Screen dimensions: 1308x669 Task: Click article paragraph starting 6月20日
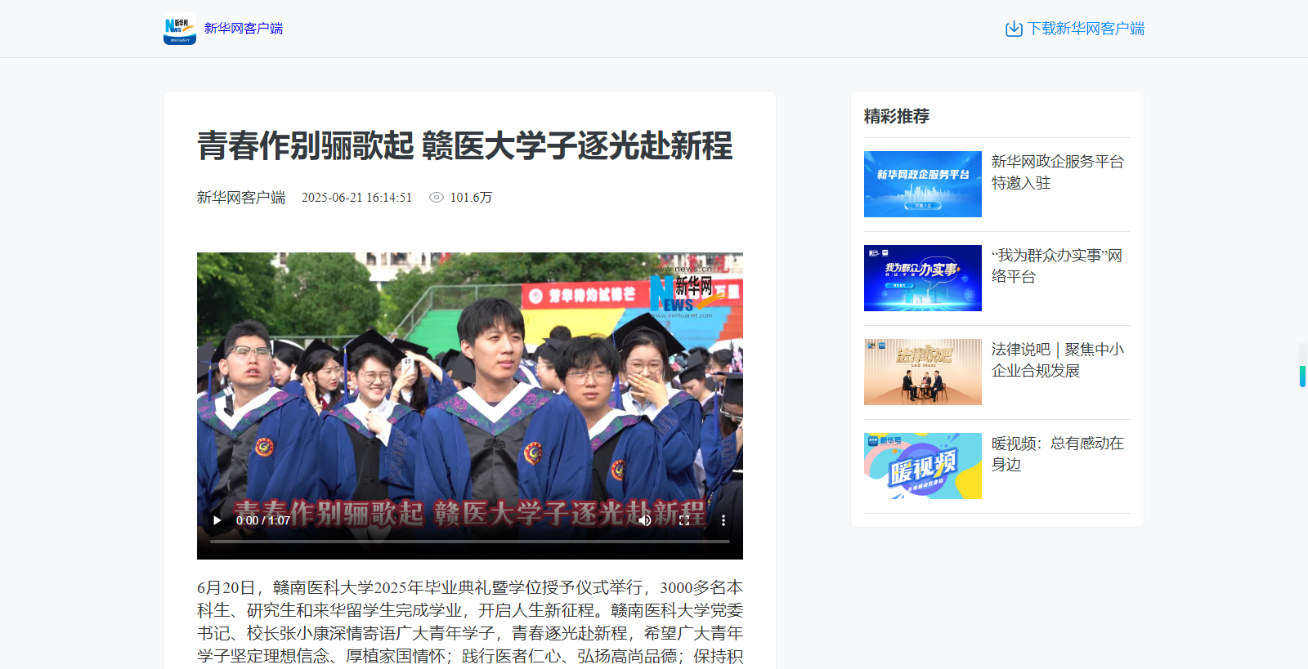tap(470, 622)
